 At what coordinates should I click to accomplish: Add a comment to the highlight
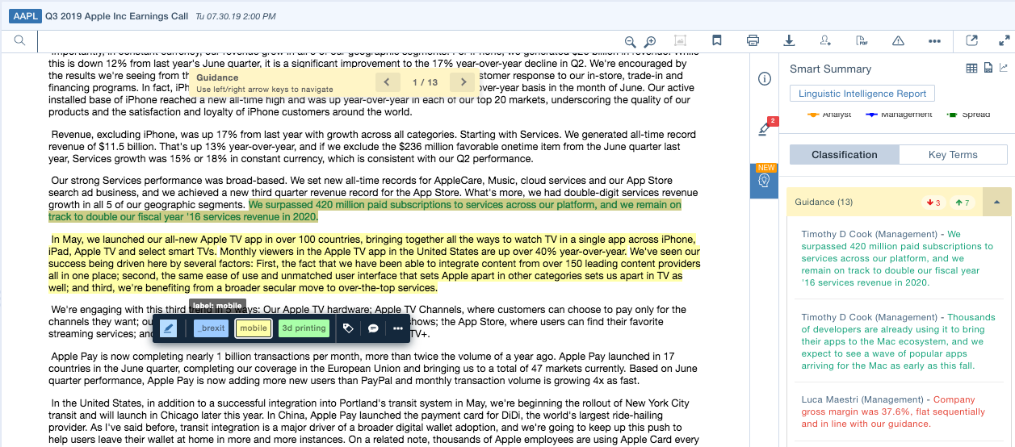point(373,328)
